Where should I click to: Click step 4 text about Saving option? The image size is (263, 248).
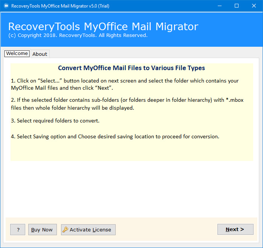click(x=115, y=136)
